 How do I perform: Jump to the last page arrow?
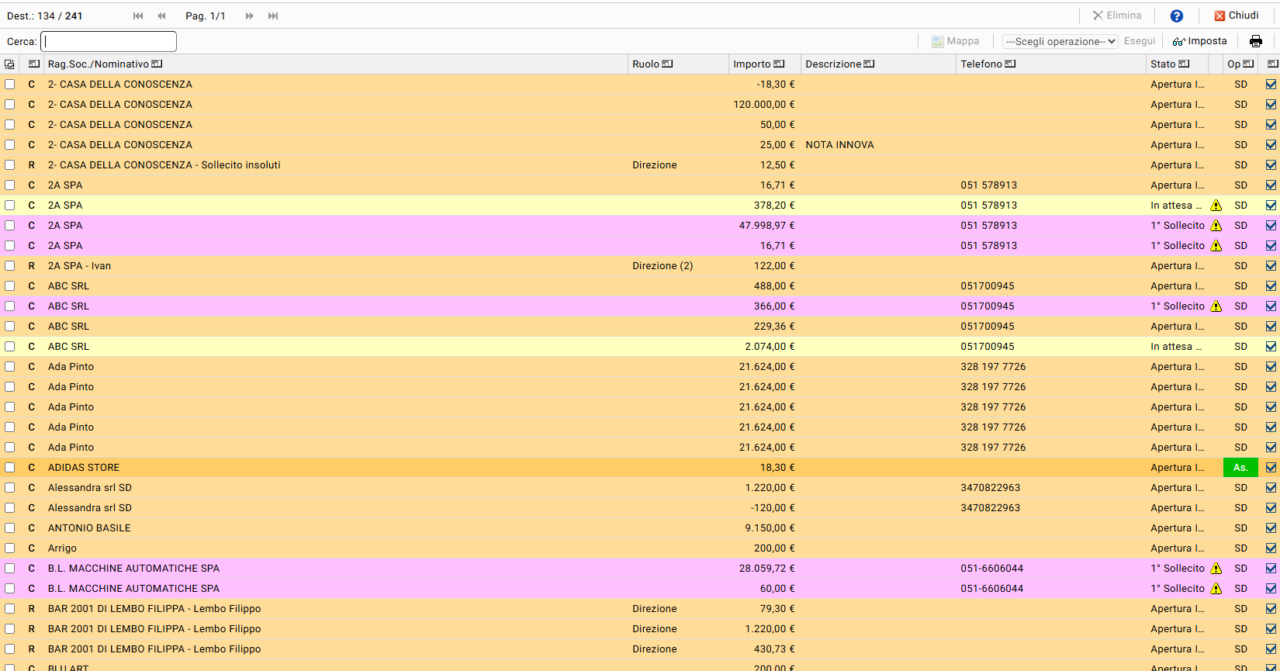click(x=273, y=16)
